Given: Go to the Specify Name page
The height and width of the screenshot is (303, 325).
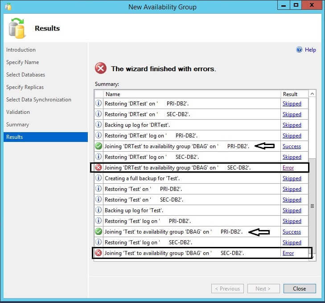Looking at the screenshot, I should click(22, 62).
